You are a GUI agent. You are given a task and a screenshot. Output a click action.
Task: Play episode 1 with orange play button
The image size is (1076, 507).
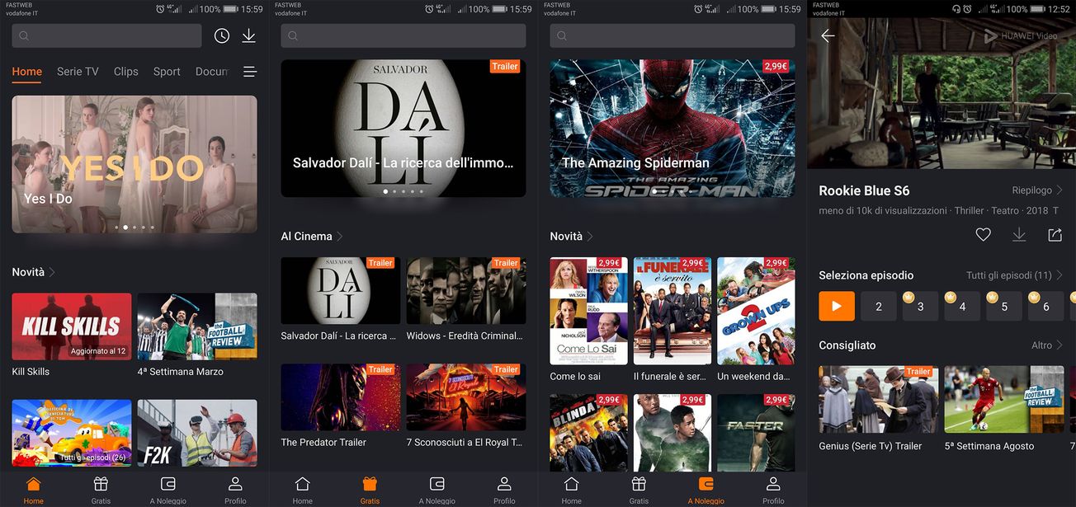(x=837, y=307)
